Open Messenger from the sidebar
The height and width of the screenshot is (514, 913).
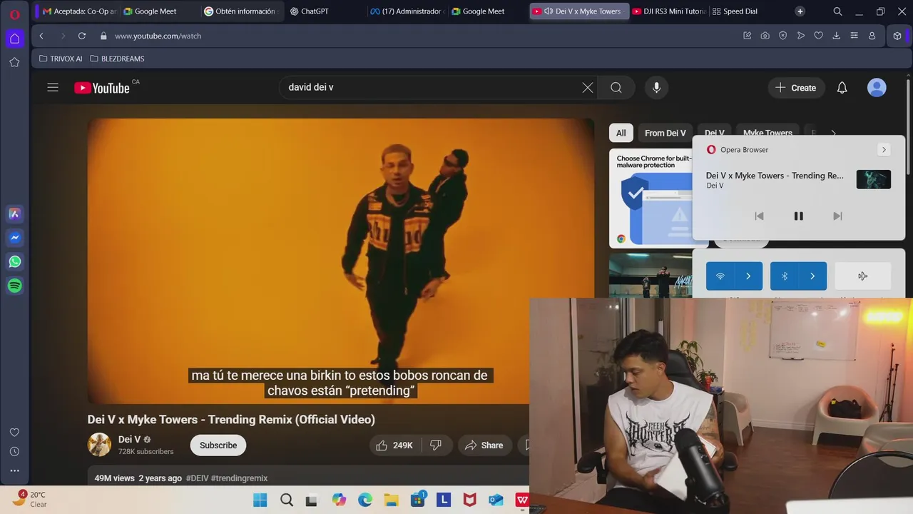click(14, 238)
